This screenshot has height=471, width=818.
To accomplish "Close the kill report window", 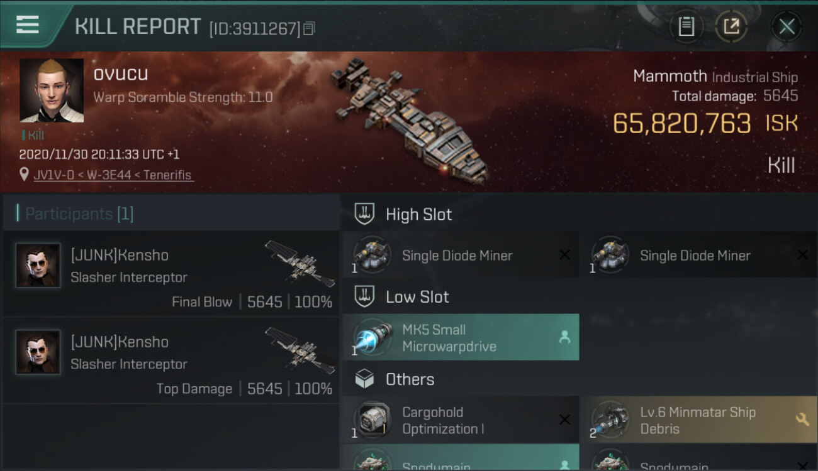I will [787, 26].
